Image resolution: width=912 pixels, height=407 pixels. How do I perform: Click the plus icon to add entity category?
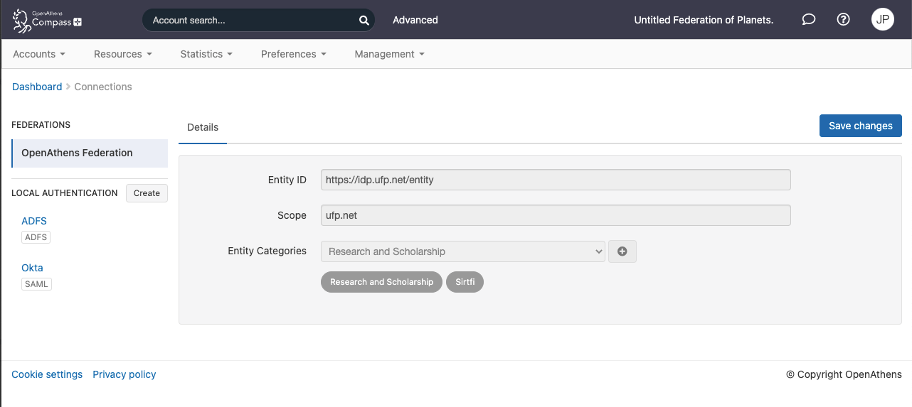pyautogui.click(x=622, y=251)
